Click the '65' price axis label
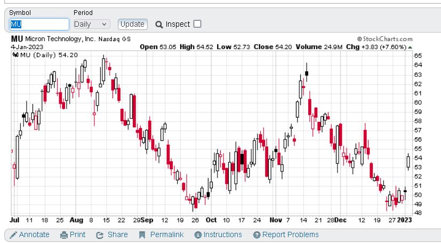Viewport: 441px width, 243px height. click(x=418, y=56)
